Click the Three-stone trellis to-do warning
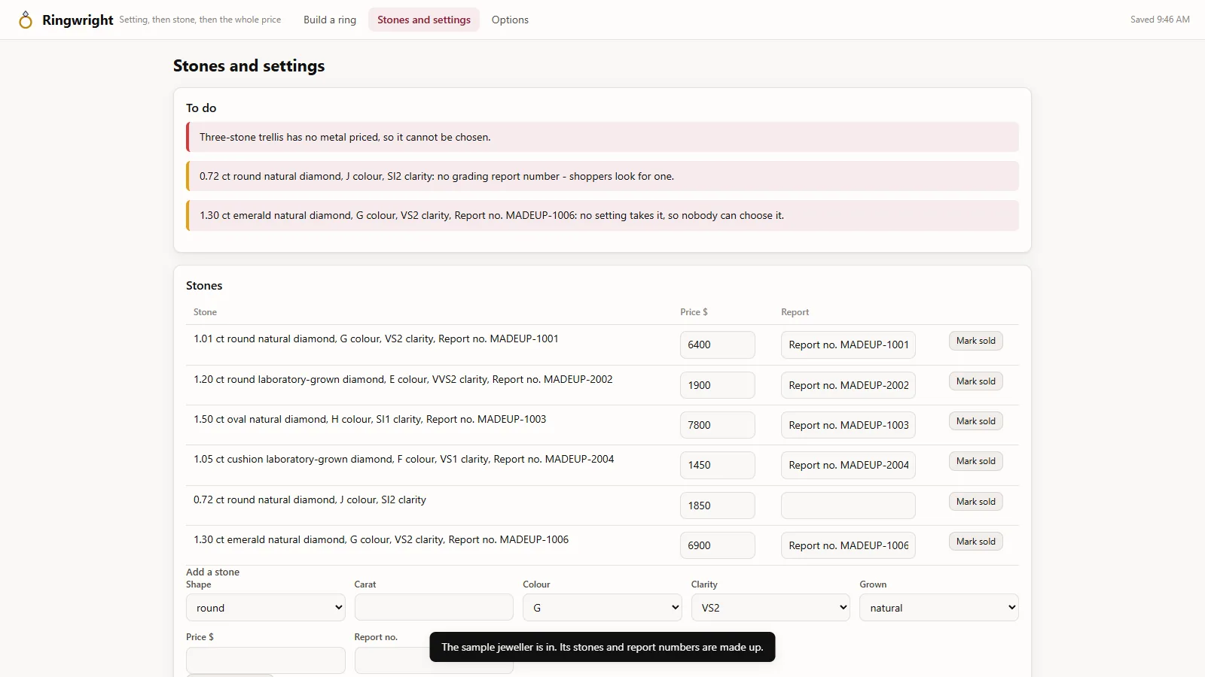Screen dimensions: 1205x677 602,137
